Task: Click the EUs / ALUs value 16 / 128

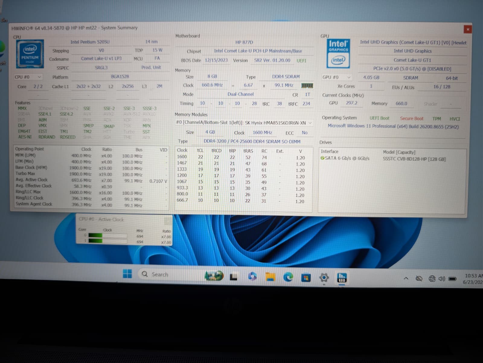Action: click(442, 87)
